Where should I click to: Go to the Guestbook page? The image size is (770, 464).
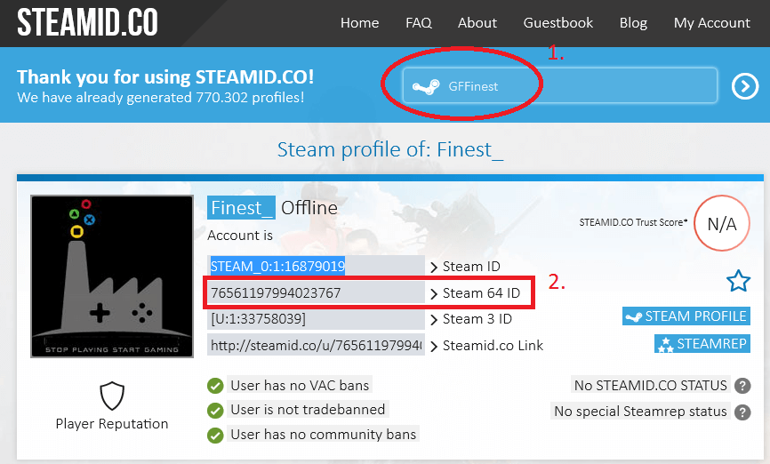coord(558,23)
